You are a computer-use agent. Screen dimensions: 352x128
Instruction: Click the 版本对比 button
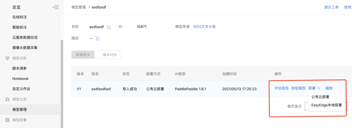click(x=110, y=55)
